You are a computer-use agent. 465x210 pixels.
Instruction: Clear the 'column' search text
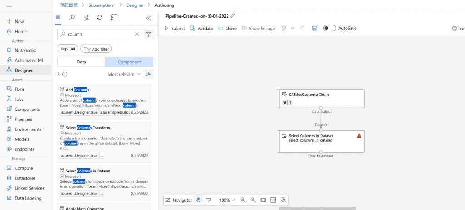pyautogui.click(x=137, y=34)
